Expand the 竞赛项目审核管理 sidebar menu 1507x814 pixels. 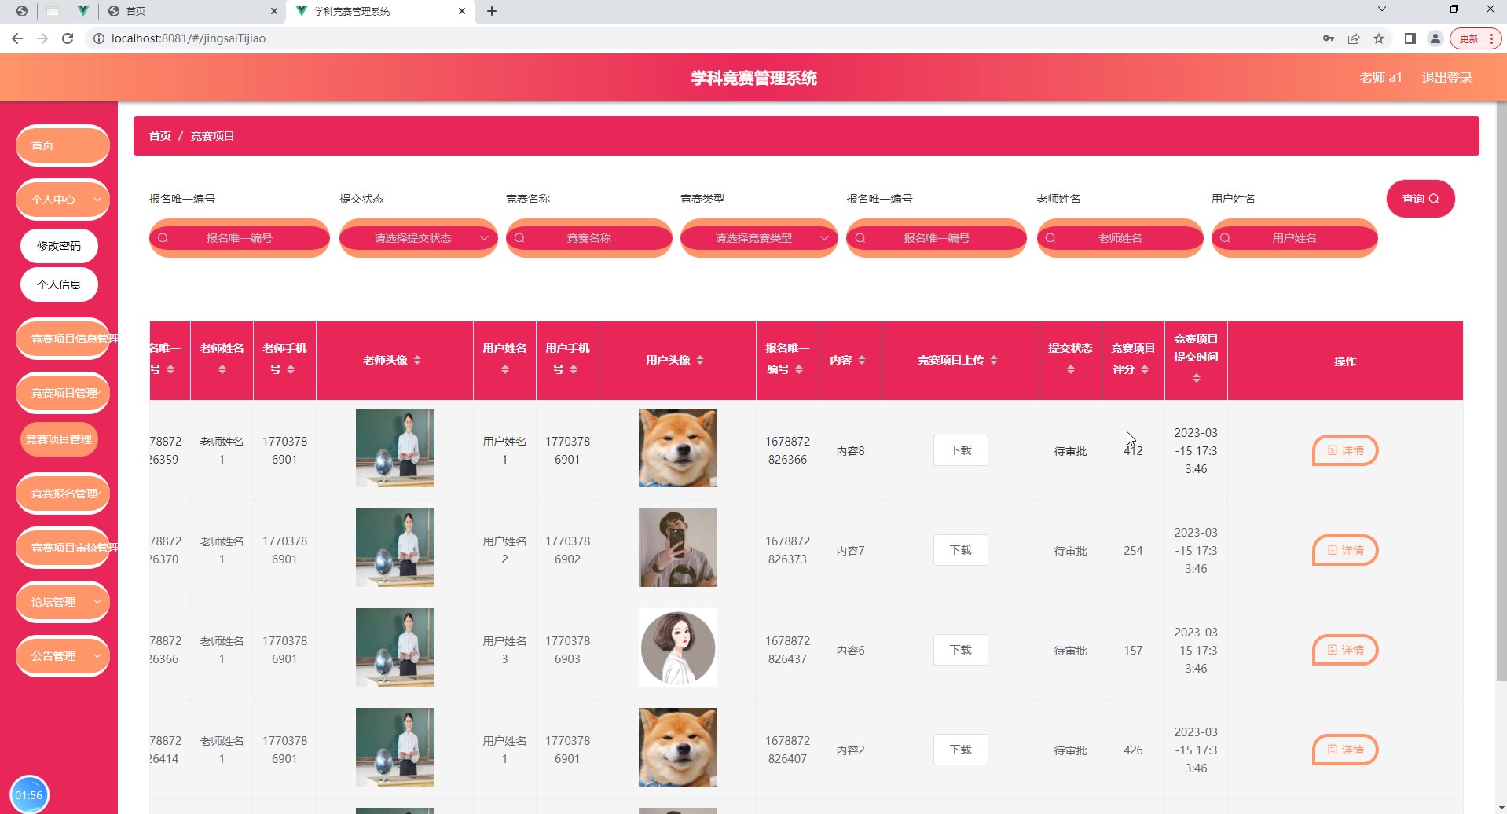pyautogui.click(x=63, y=548)
